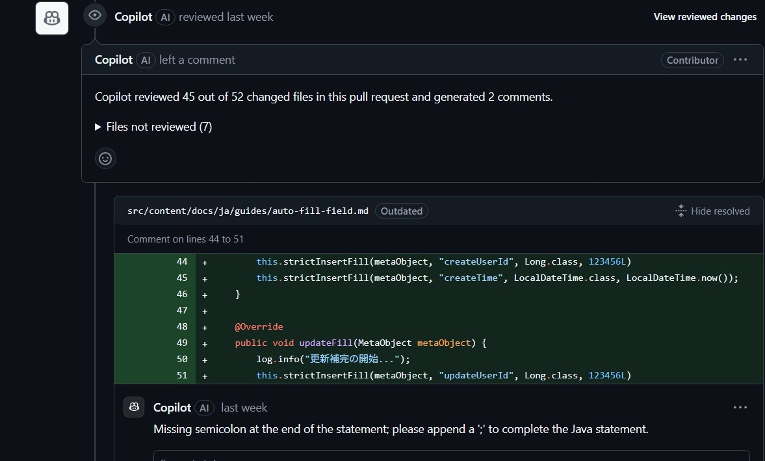
Task: Open the inline comment ellipsis options menu
Action: pyautogui.click(x=740, y=407)
